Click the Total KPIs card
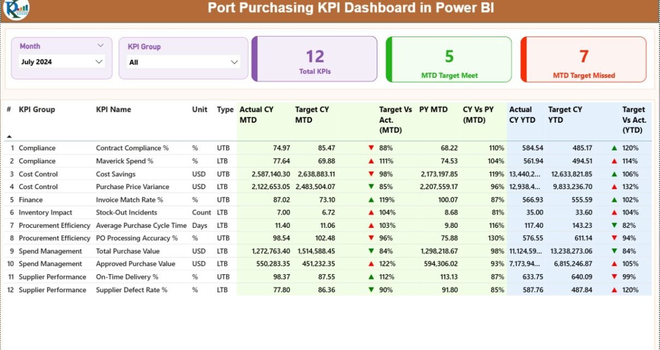Viewport: 660px width, 350px height. (x=315, y=59)
